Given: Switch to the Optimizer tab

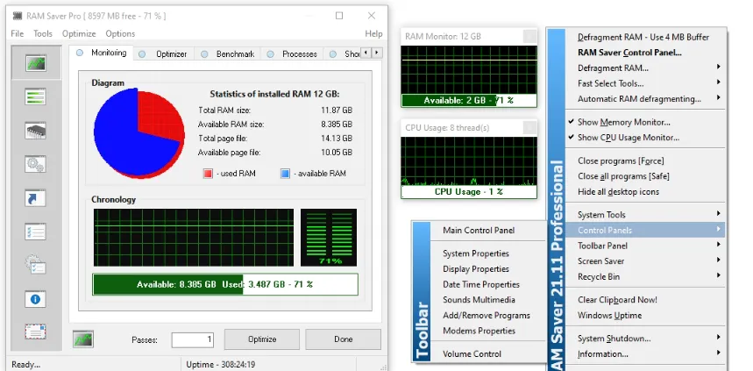Looking at the screenshot, I should pos(163,54).
